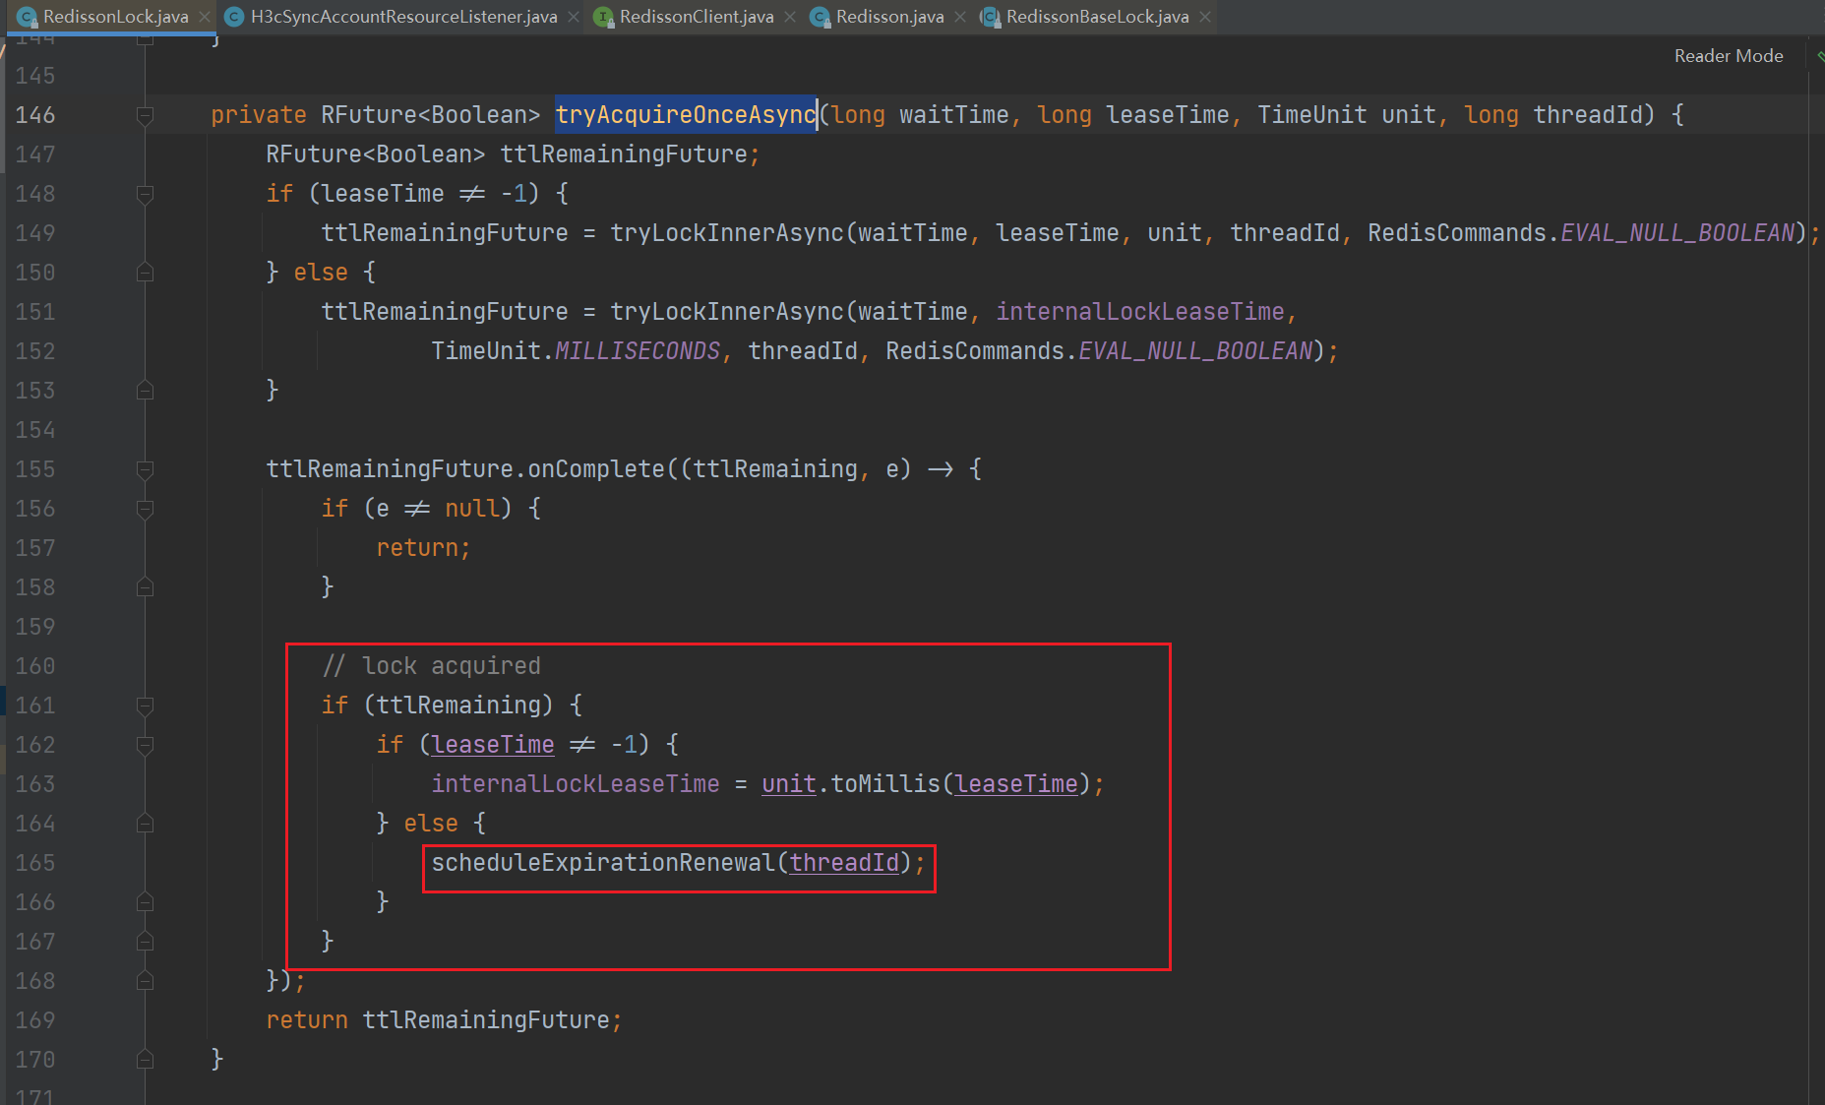The width and height of the screenshot is (1825, 1105).
Task: Close the RedissonBaseLock.java tab
Action: click(x=1205, y=17)
